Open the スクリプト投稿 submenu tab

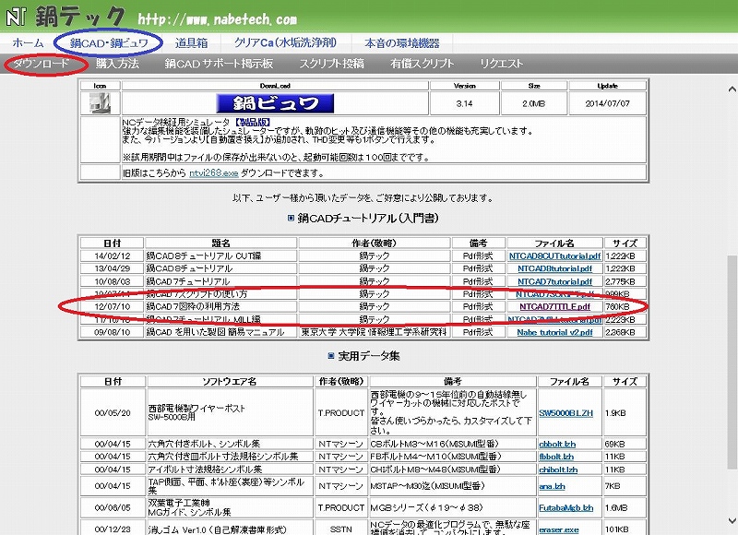click(x=332, y=64)
